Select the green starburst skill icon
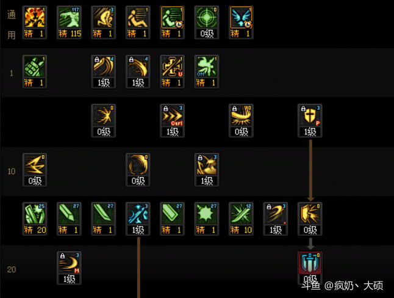394x298 pixels. point(207,214)
